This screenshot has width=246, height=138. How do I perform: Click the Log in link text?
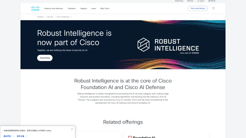coord(202,1)
